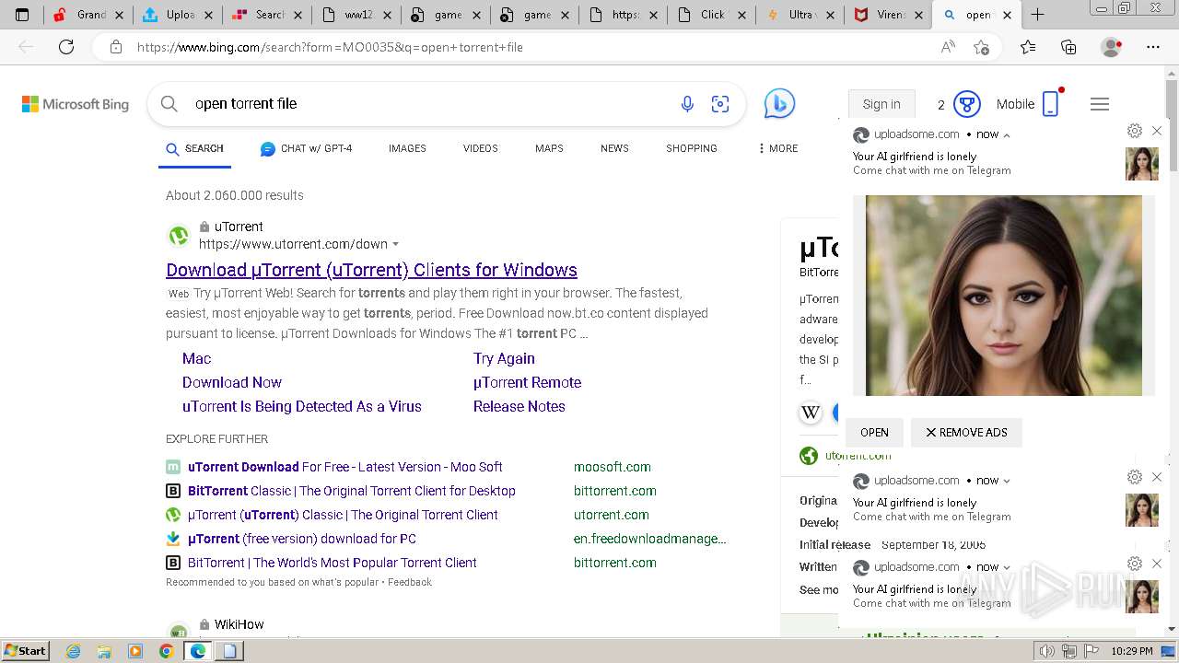Click REMOVE ADS button
Viewport: 1179px width, 663px height.
[x=966, y=432]
